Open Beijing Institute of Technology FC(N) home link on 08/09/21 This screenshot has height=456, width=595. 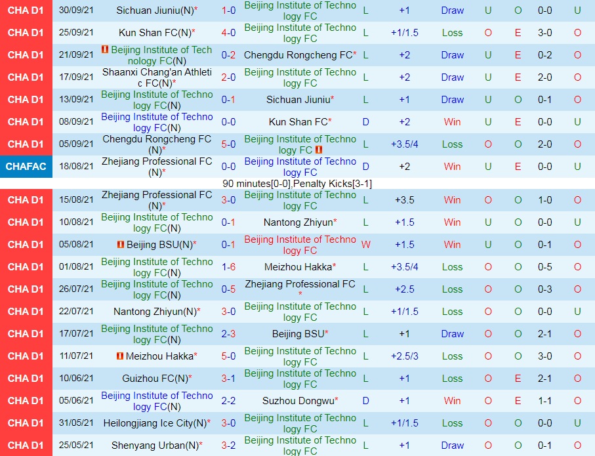[x=157, y=122]
